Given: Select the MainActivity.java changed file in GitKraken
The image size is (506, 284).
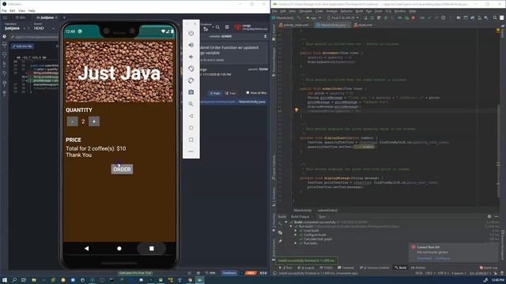Looking at the screenshot, I should click(x=233, y=102).
